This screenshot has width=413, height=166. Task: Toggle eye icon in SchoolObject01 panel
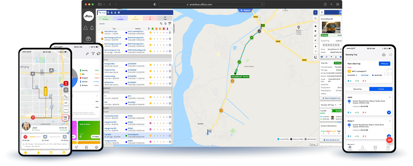322,57
